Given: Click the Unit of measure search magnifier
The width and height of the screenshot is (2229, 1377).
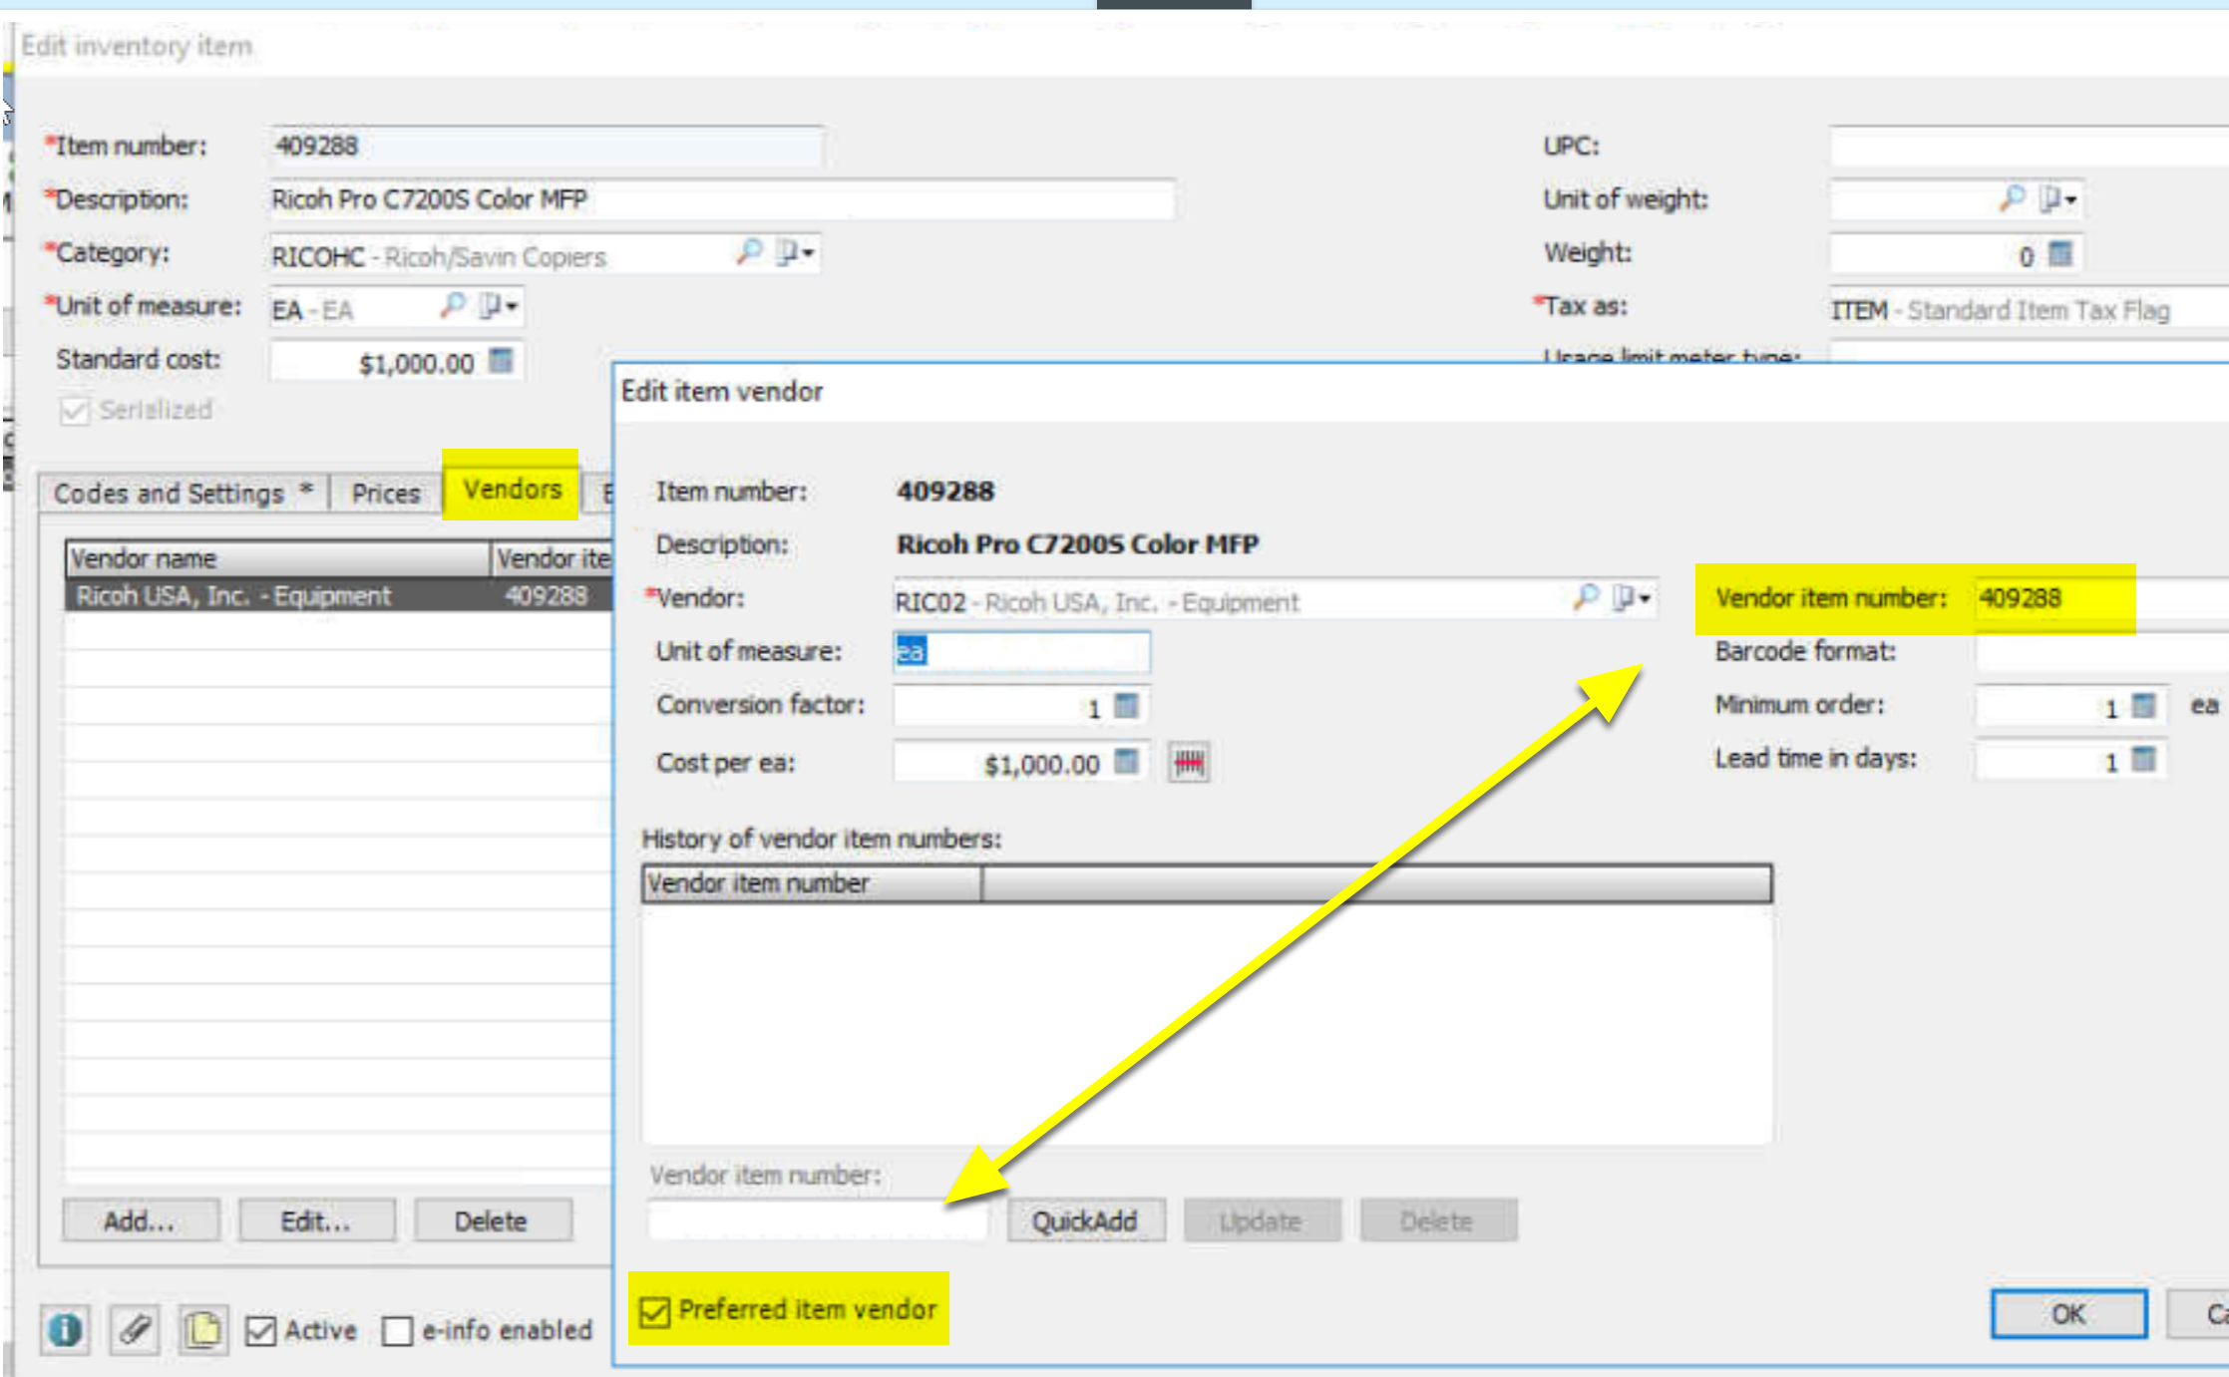Looking at the screenshot, I should point(453,305).
